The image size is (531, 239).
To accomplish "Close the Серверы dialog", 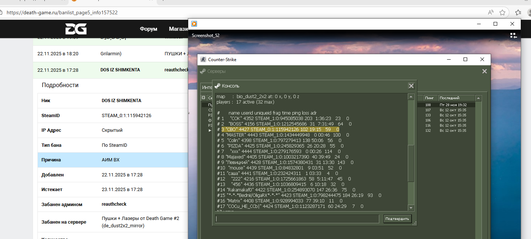I will (484, 71).
